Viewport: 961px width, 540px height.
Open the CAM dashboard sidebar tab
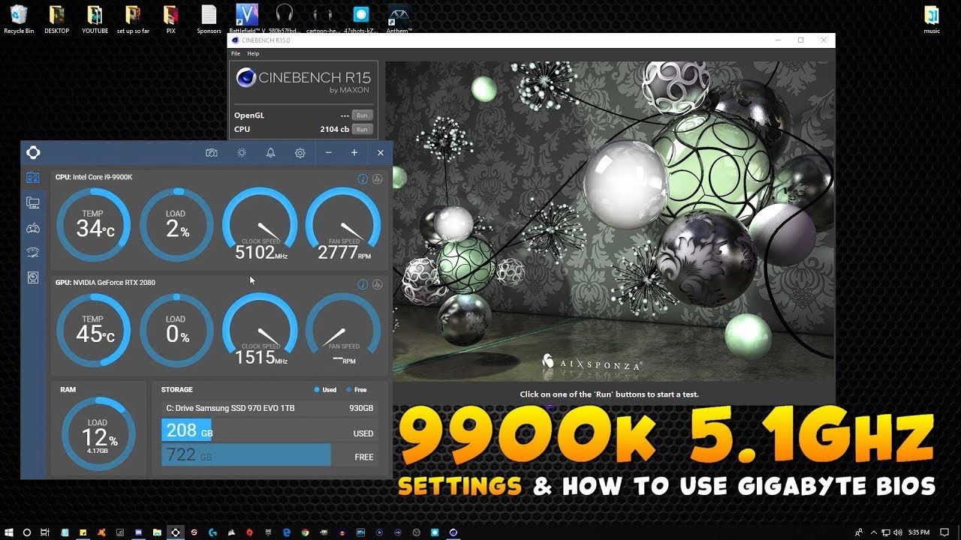click(32, 178)
